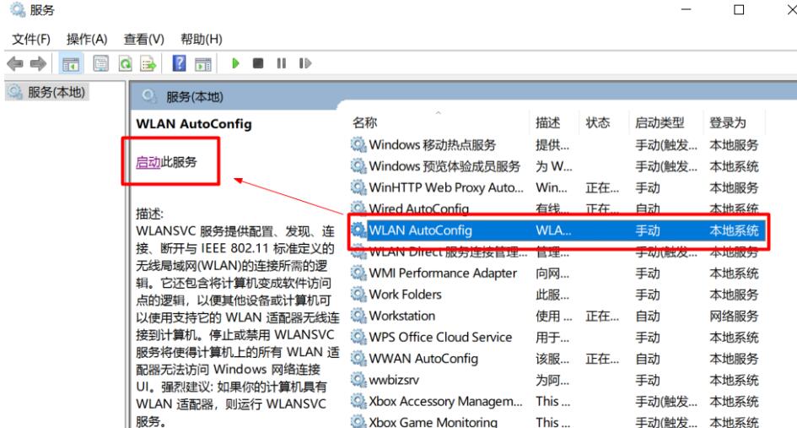Sort services by the 启动类型 column header

click(659, 123)
